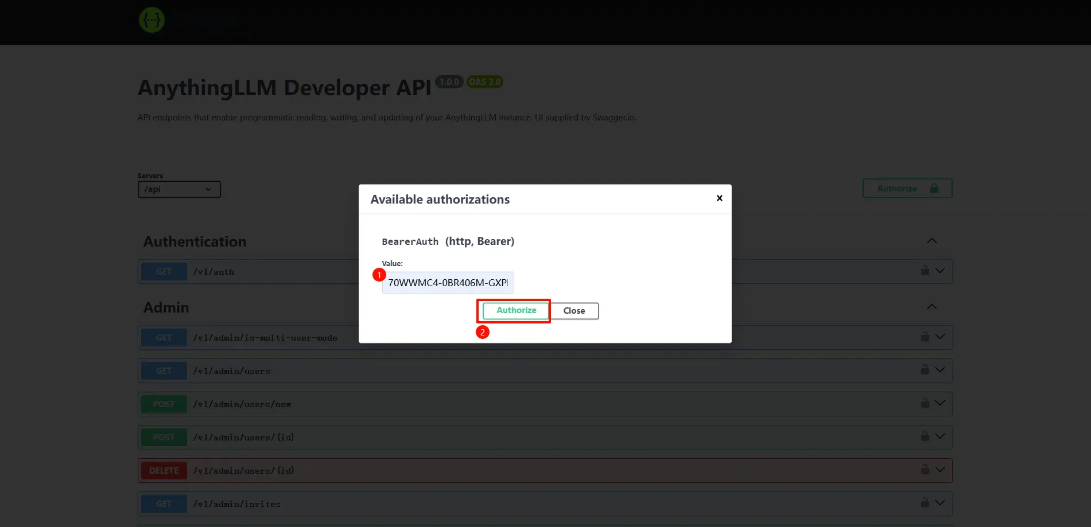The height and width of the screenshot is (527, 1091).
Task: Click the OAS 3.0 badge
Action: point(484,81)
